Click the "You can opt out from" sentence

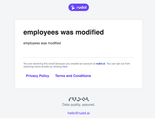click(118, 64)
